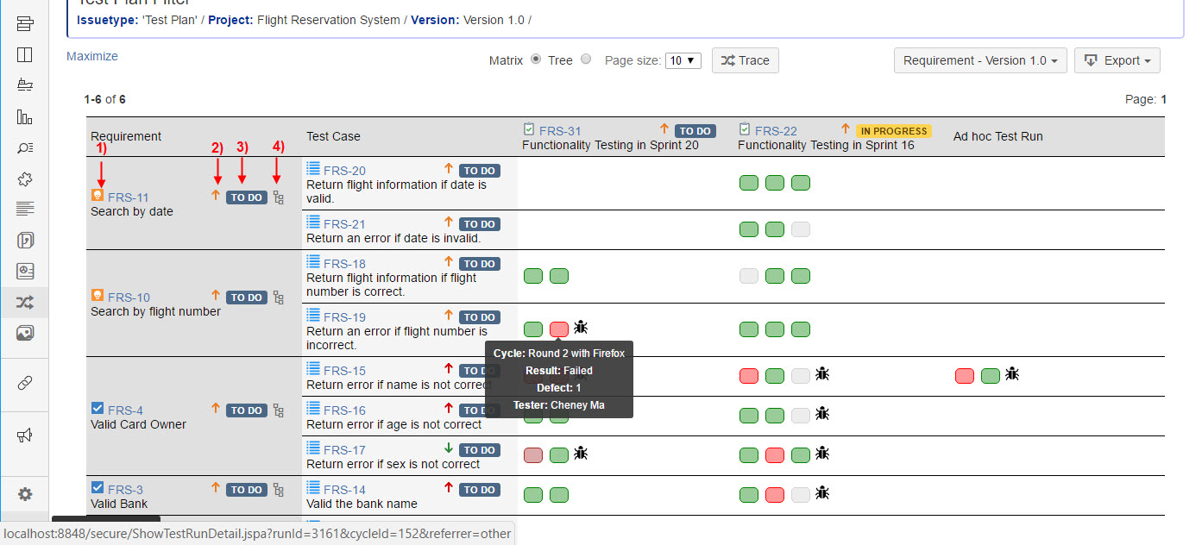Open Reports bar chart sidebar icon
This screenshot has height=545, width=1202.
(25, 117)
